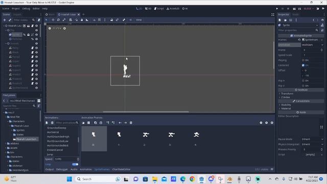Copy the selected animation frame
This screenshot has width=327, height=184.
tap(96, 123)
